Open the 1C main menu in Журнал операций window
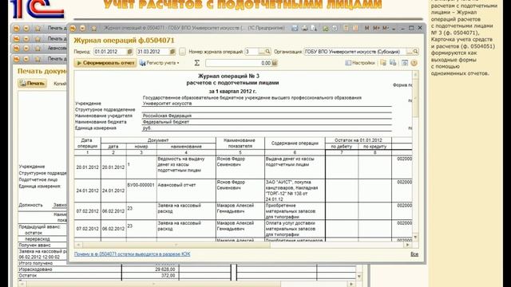The image size is (511, 287). (x=73, y=29)
